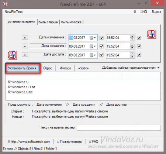
Task: Open the calendar picker for Дата создания
Action: pos(93,46)
